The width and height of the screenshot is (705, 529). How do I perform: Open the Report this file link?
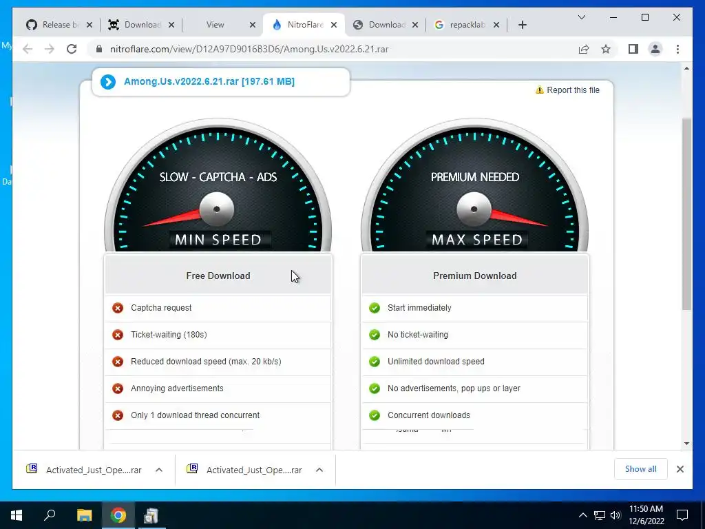tap(573, 90)
